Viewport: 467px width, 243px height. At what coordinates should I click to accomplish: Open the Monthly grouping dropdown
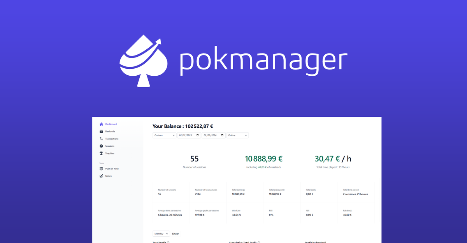click(x=161, y=234)
